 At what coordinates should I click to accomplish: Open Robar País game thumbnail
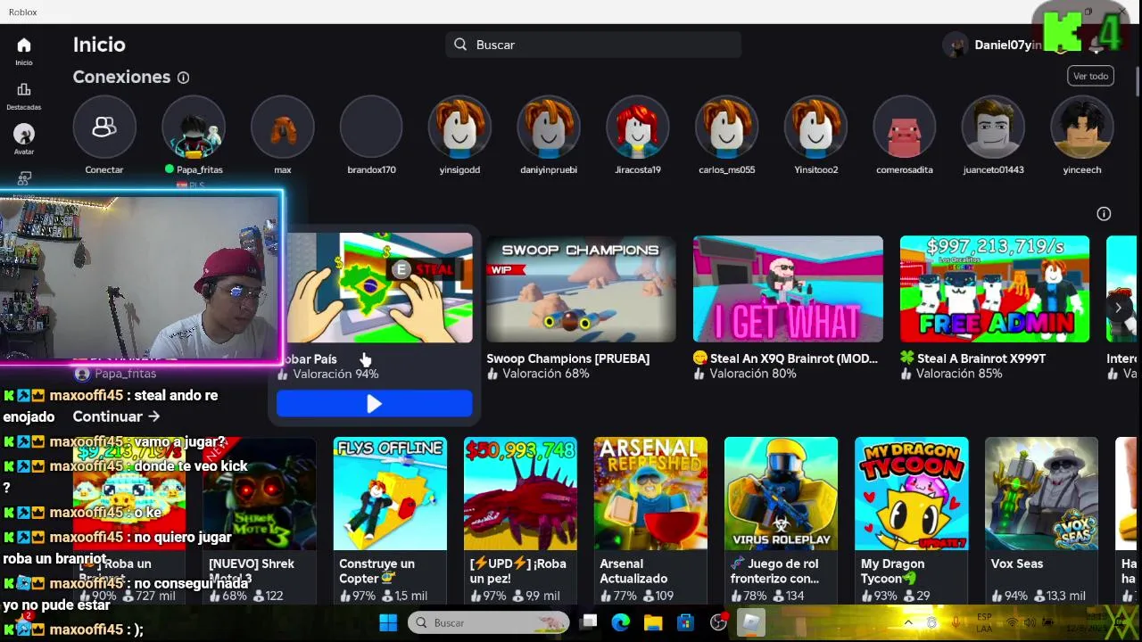click(x=378, y=288)
